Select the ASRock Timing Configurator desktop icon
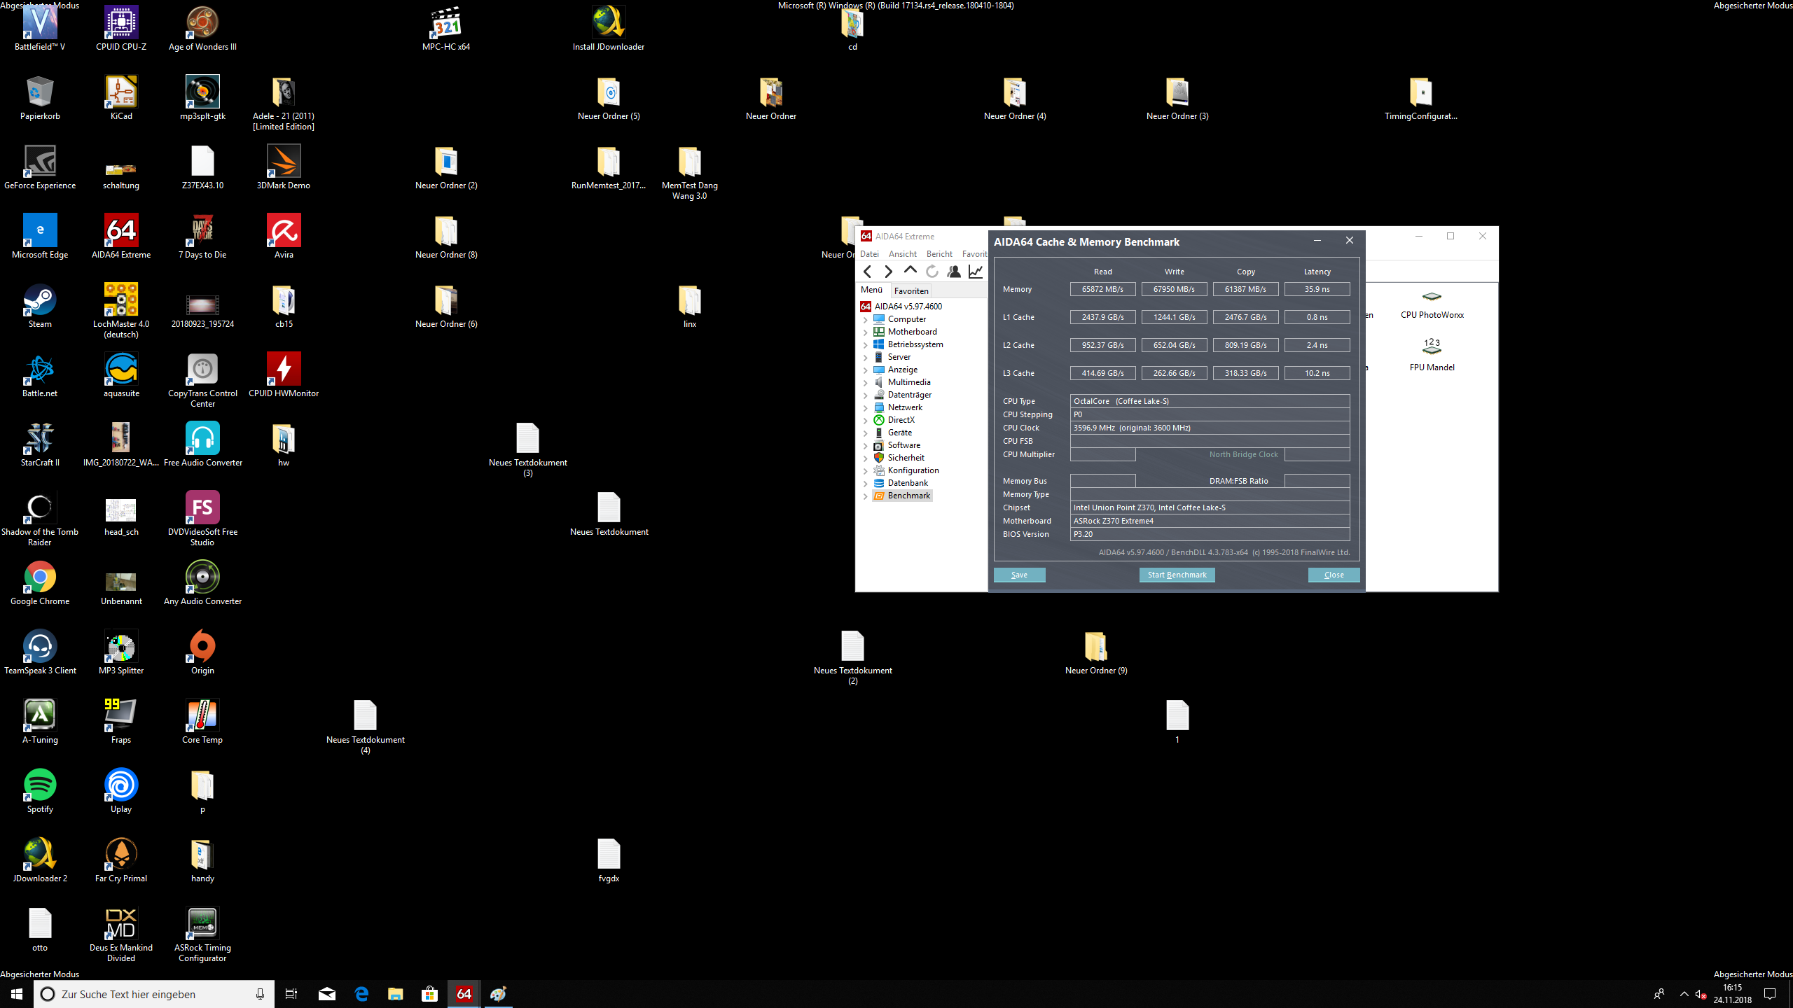 [x=202, y=934]
